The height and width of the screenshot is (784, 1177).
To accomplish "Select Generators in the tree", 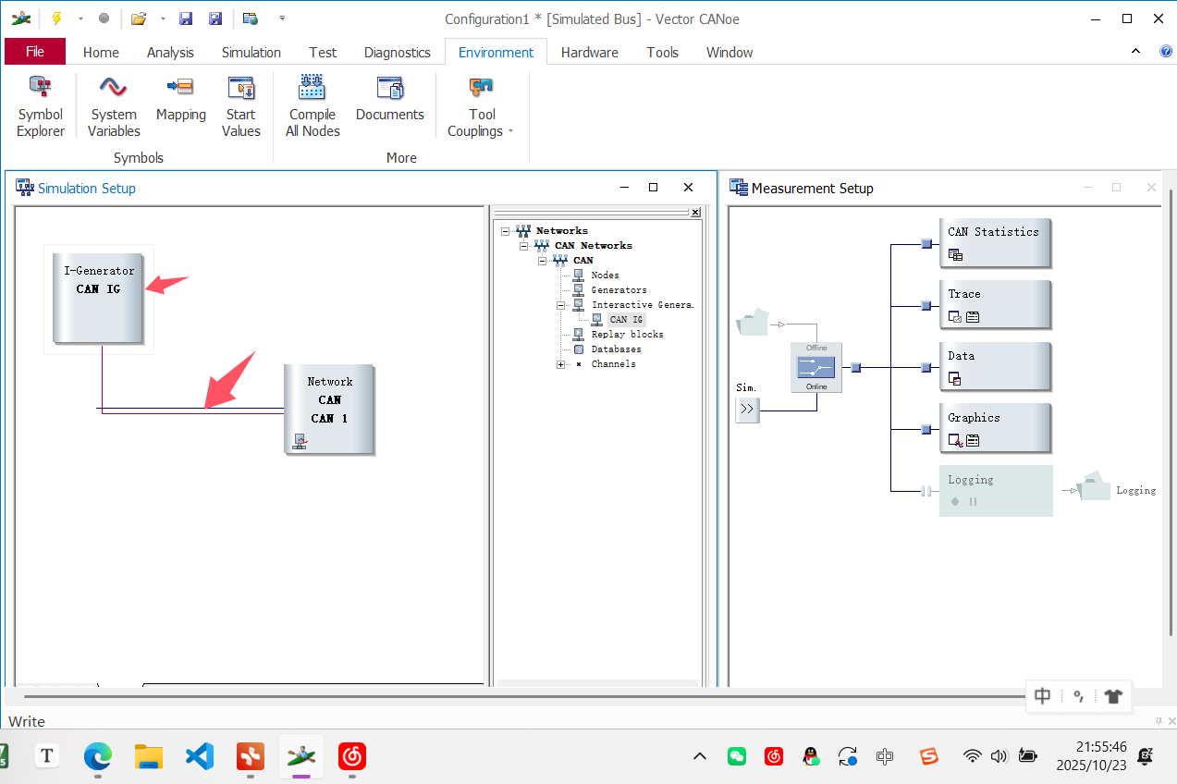I will coord(619,290).
